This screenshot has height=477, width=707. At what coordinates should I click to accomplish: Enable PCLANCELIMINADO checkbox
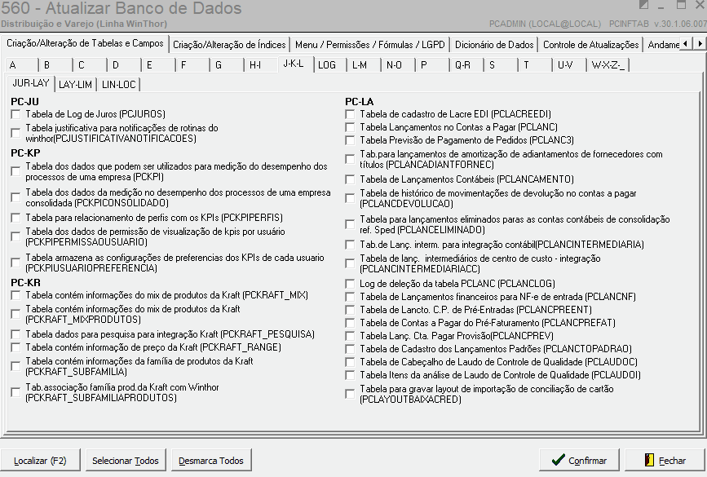click(350, 224)
